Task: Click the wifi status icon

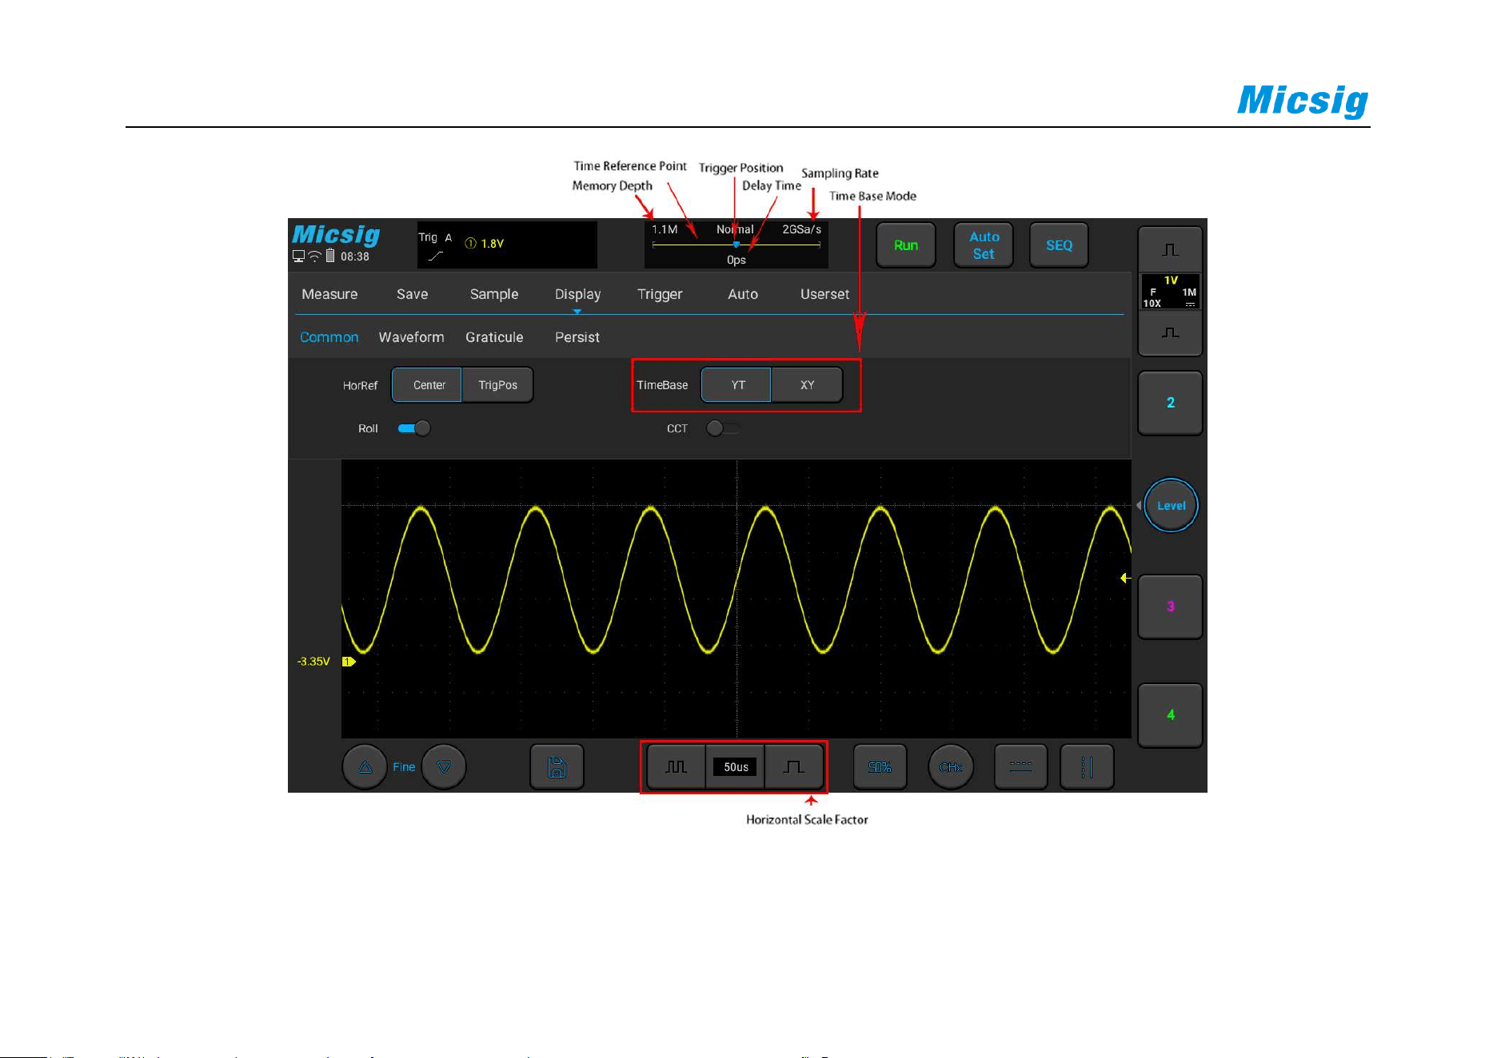Action: 314,257
